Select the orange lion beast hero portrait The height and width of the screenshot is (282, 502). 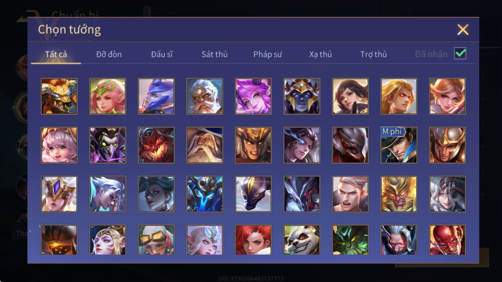click(59, 96)
